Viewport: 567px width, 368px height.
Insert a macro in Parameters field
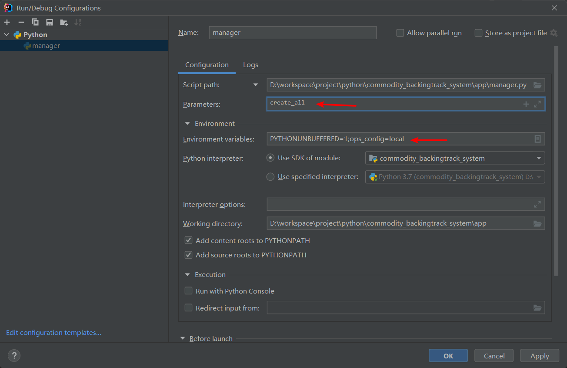point(526,104)
